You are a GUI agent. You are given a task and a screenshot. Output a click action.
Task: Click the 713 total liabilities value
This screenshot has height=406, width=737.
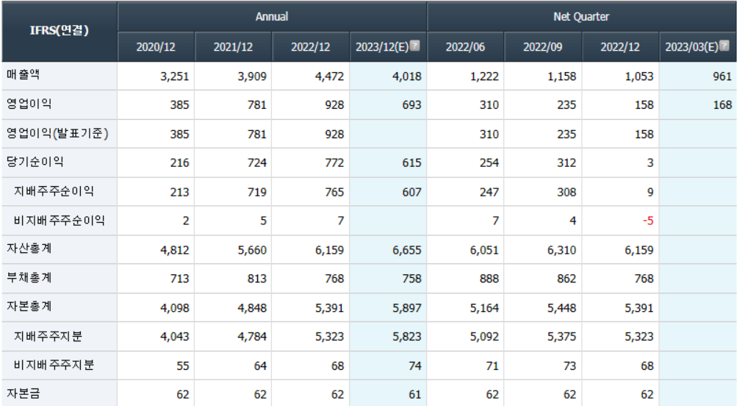(179, 279)
